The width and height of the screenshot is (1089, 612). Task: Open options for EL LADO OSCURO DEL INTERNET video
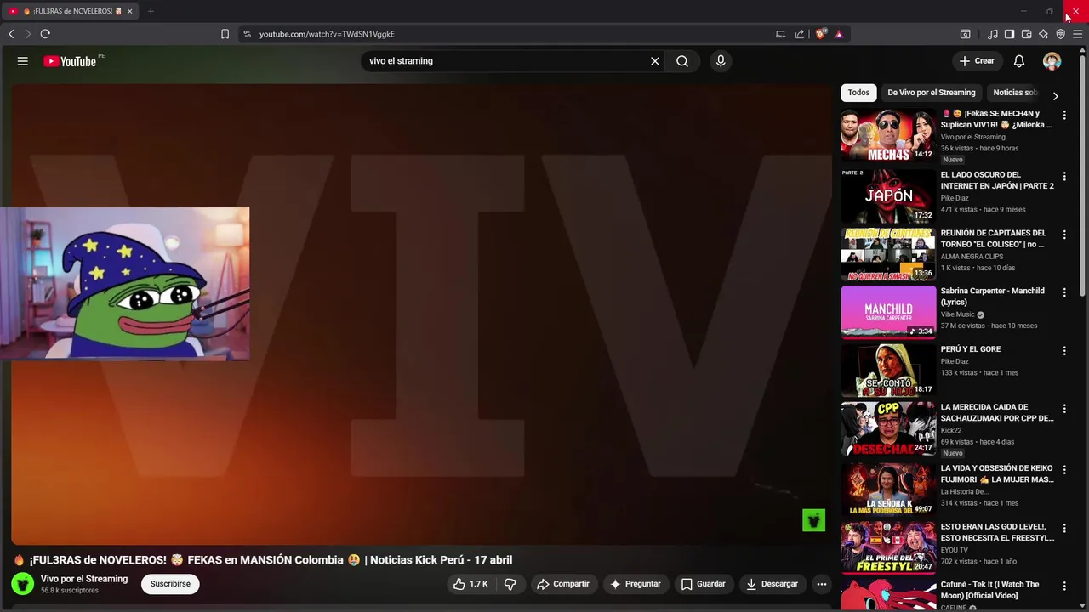click(x=1063, y=176)
